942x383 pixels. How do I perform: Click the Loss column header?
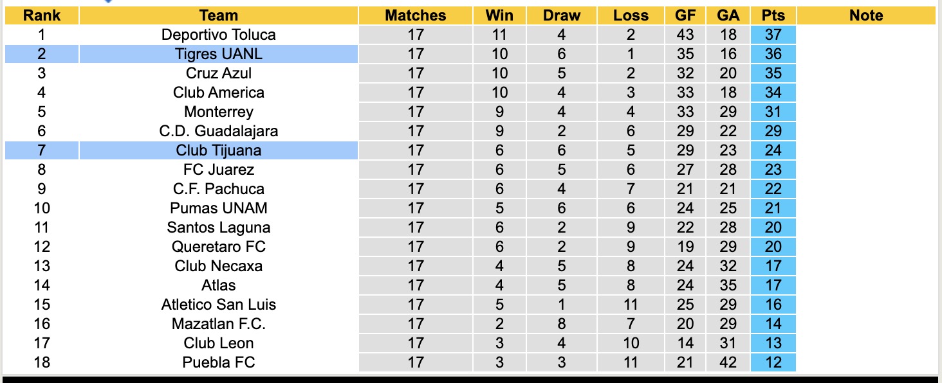[631, 15]
